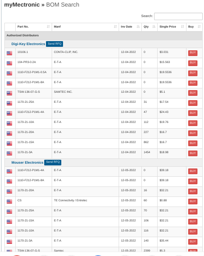
Task: Click the Single Price sort arrows
Action: tap(183, 27)
